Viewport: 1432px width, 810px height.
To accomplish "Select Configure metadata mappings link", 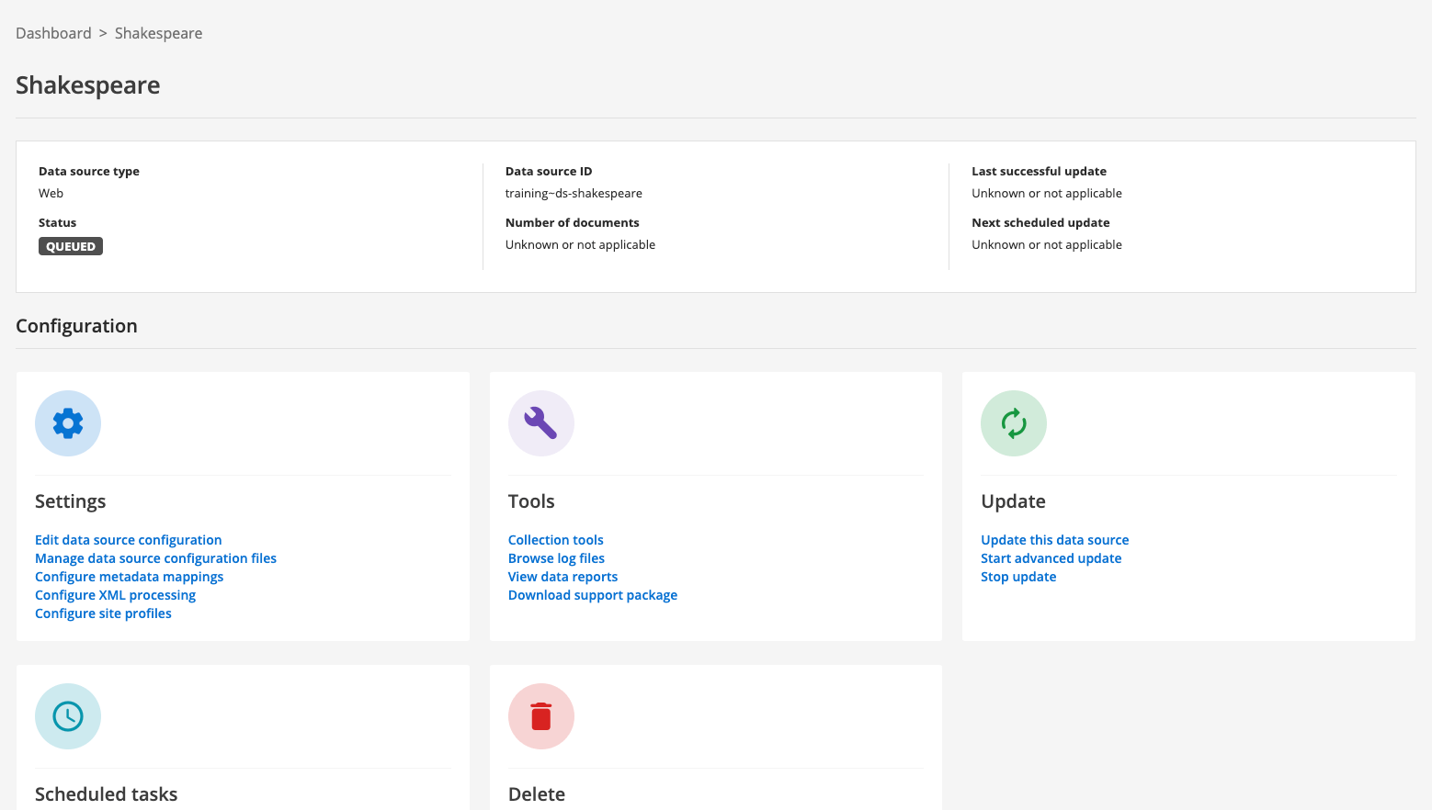I will click(x=129, y=577).
